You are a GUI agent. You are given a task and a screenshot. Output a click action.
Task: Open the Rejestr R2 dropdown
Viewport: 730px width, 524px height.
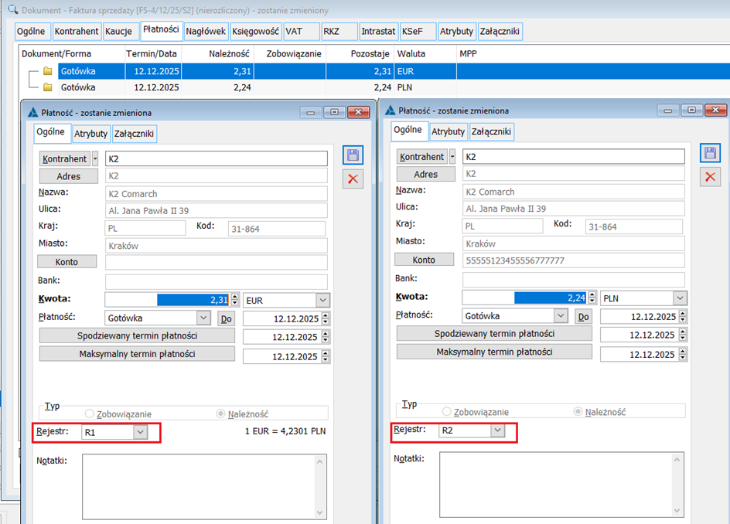(497, 430)
